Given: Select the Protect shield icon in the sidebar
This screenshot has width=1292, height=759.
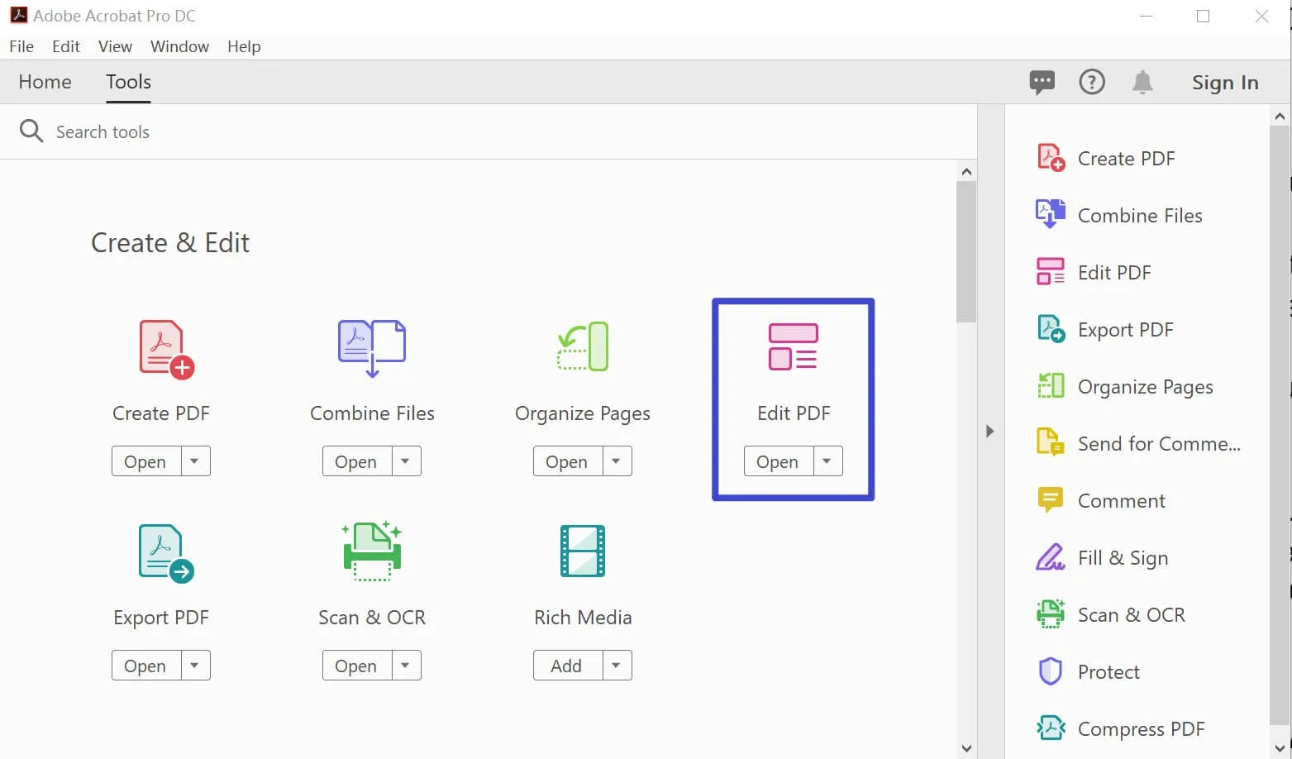Looking at the screenshot, I should (x=1051, y=671).
